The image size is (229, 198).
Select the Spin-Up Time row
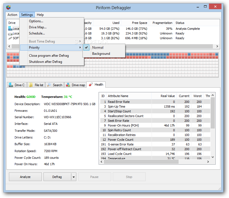click(x=155, y=107)
